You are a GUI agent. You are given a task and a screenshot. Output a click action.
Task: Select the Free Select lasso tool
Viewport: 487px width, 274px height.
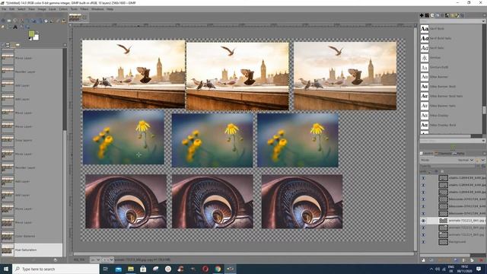pos(15,21)
